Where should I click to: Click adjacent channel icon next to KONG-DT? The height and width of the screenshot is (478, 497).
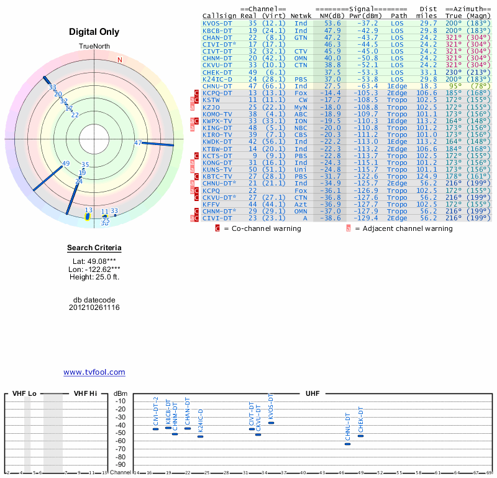193,162
